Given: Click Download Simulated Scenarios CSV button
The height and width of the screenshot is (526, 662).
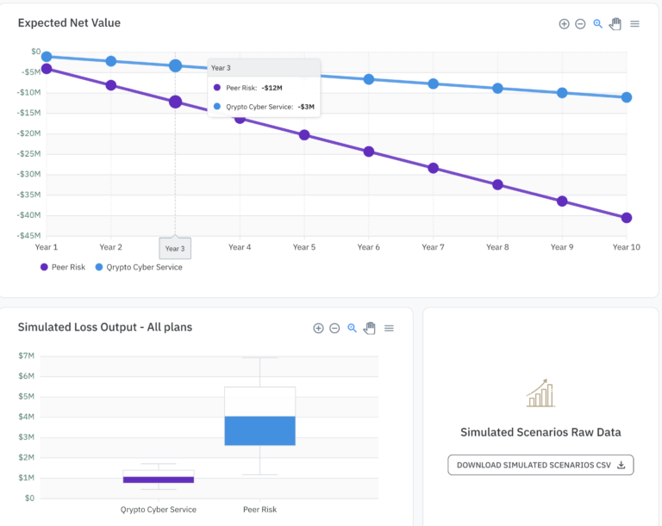Looking at the screenshot, I should pyautogui.click(x=540, y=465).
